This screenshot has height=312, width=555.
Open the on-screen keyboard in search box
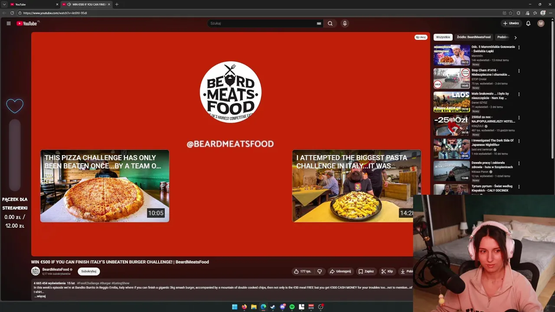pyautogui.click(x=319, y=23)
